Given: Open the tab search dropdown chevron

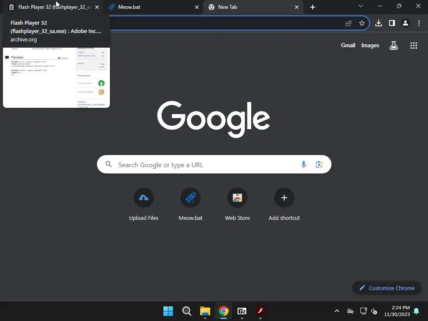Looking at the screenshot, I should tap(361, 6).
